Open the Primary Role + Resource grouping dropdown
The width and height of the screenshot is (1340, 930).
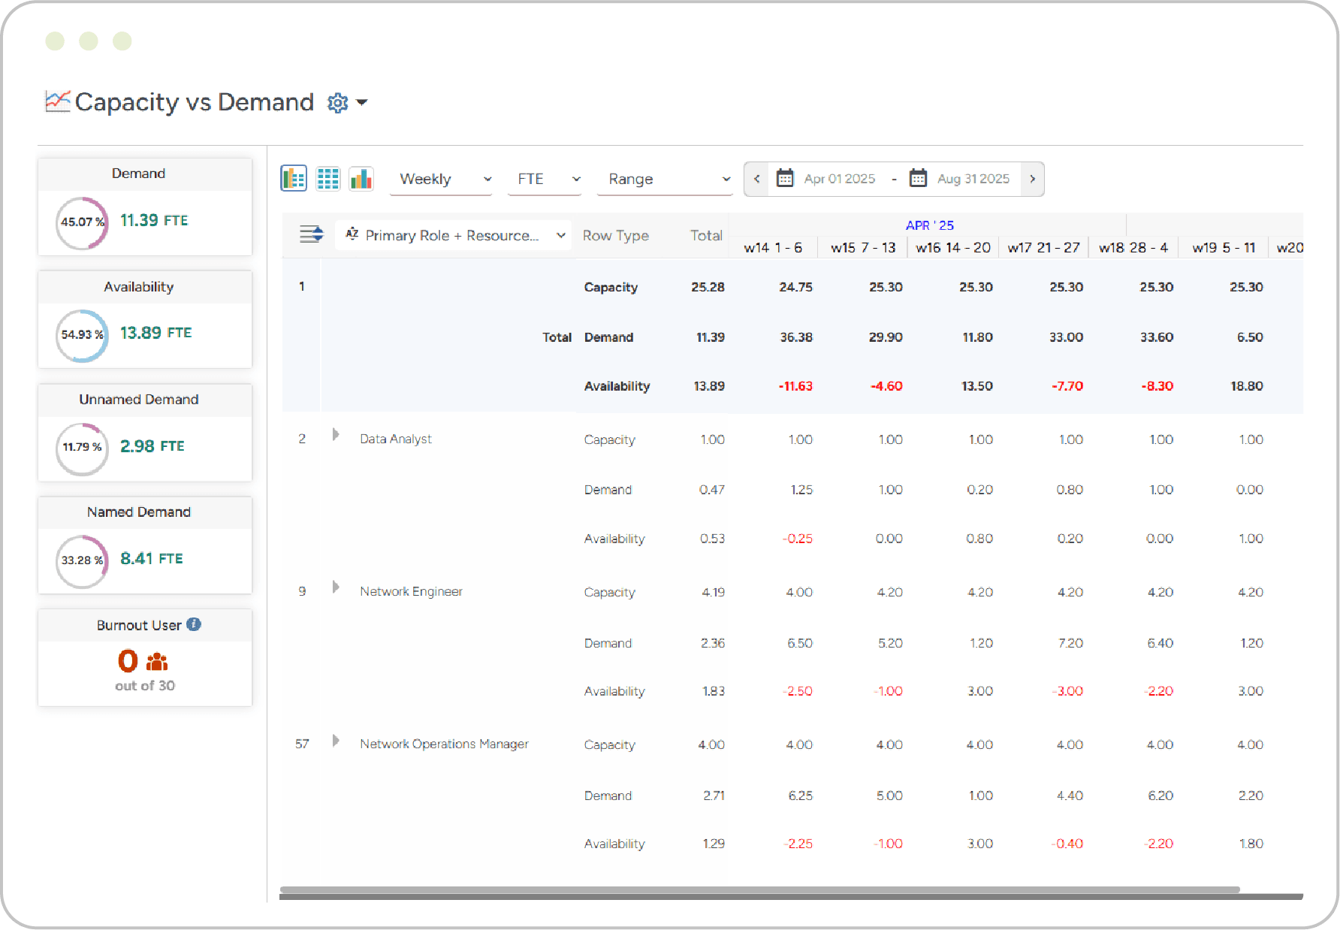pos(454,235)
